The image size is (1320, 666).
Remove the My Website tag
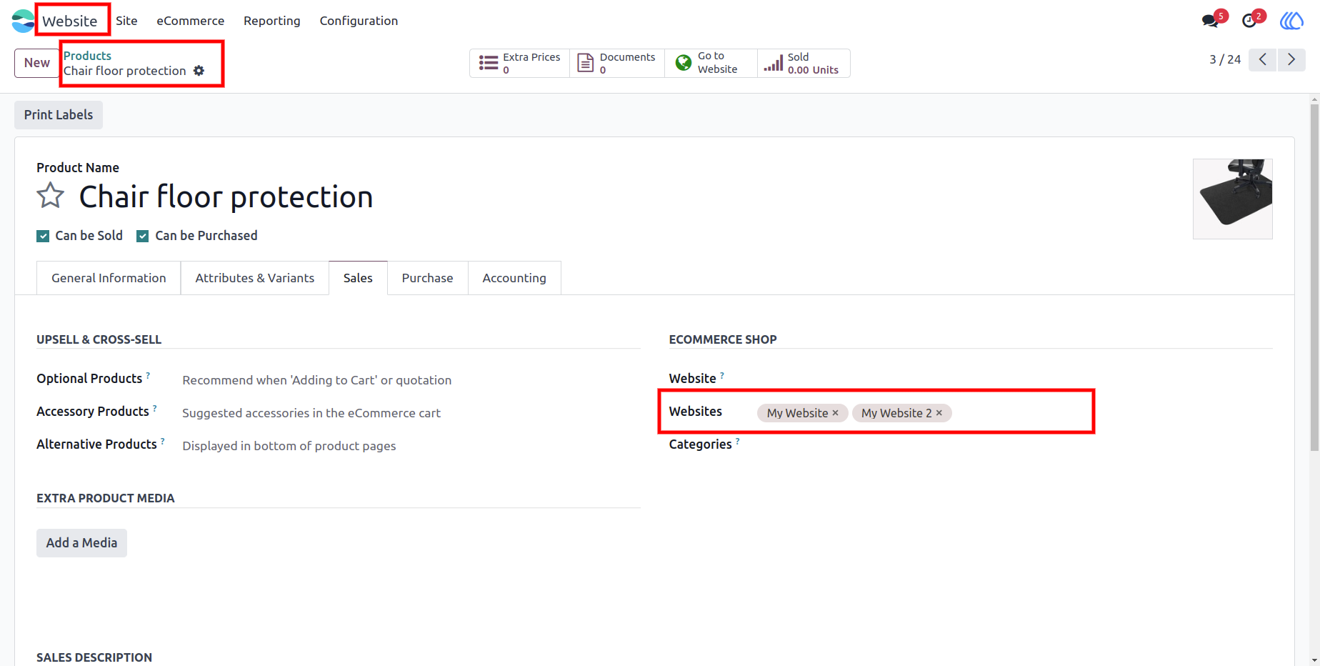pos(835,413)
